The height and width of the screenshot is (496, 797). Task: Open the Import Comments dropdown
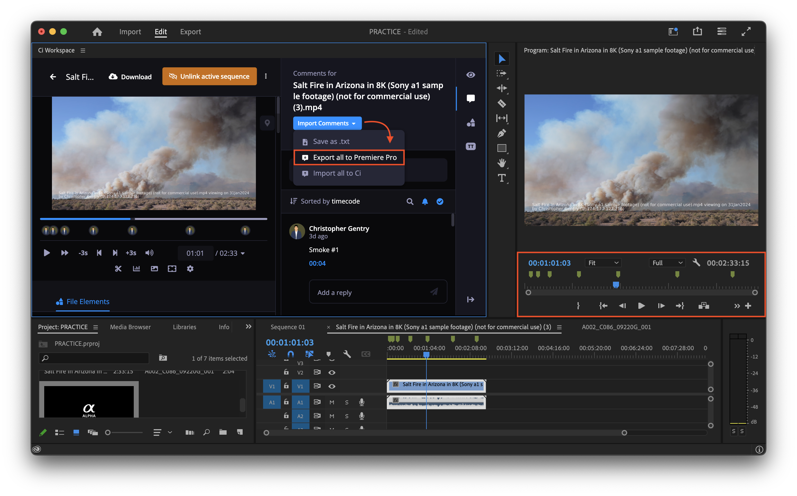pos(327,123)
